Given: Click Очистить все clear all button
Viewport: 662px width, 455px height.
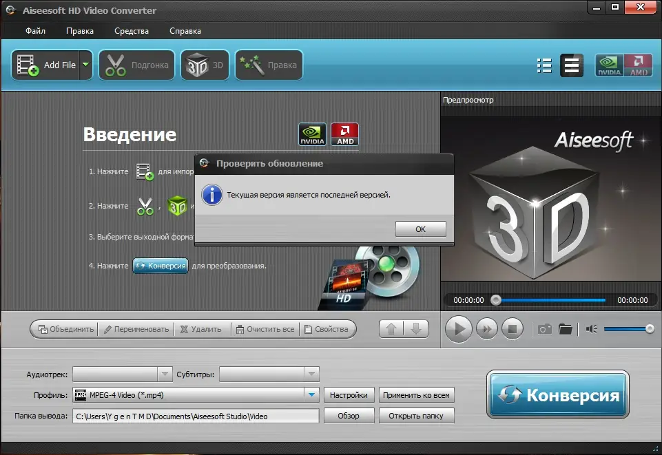Looking at the screenshot, I should pos(265,329).
